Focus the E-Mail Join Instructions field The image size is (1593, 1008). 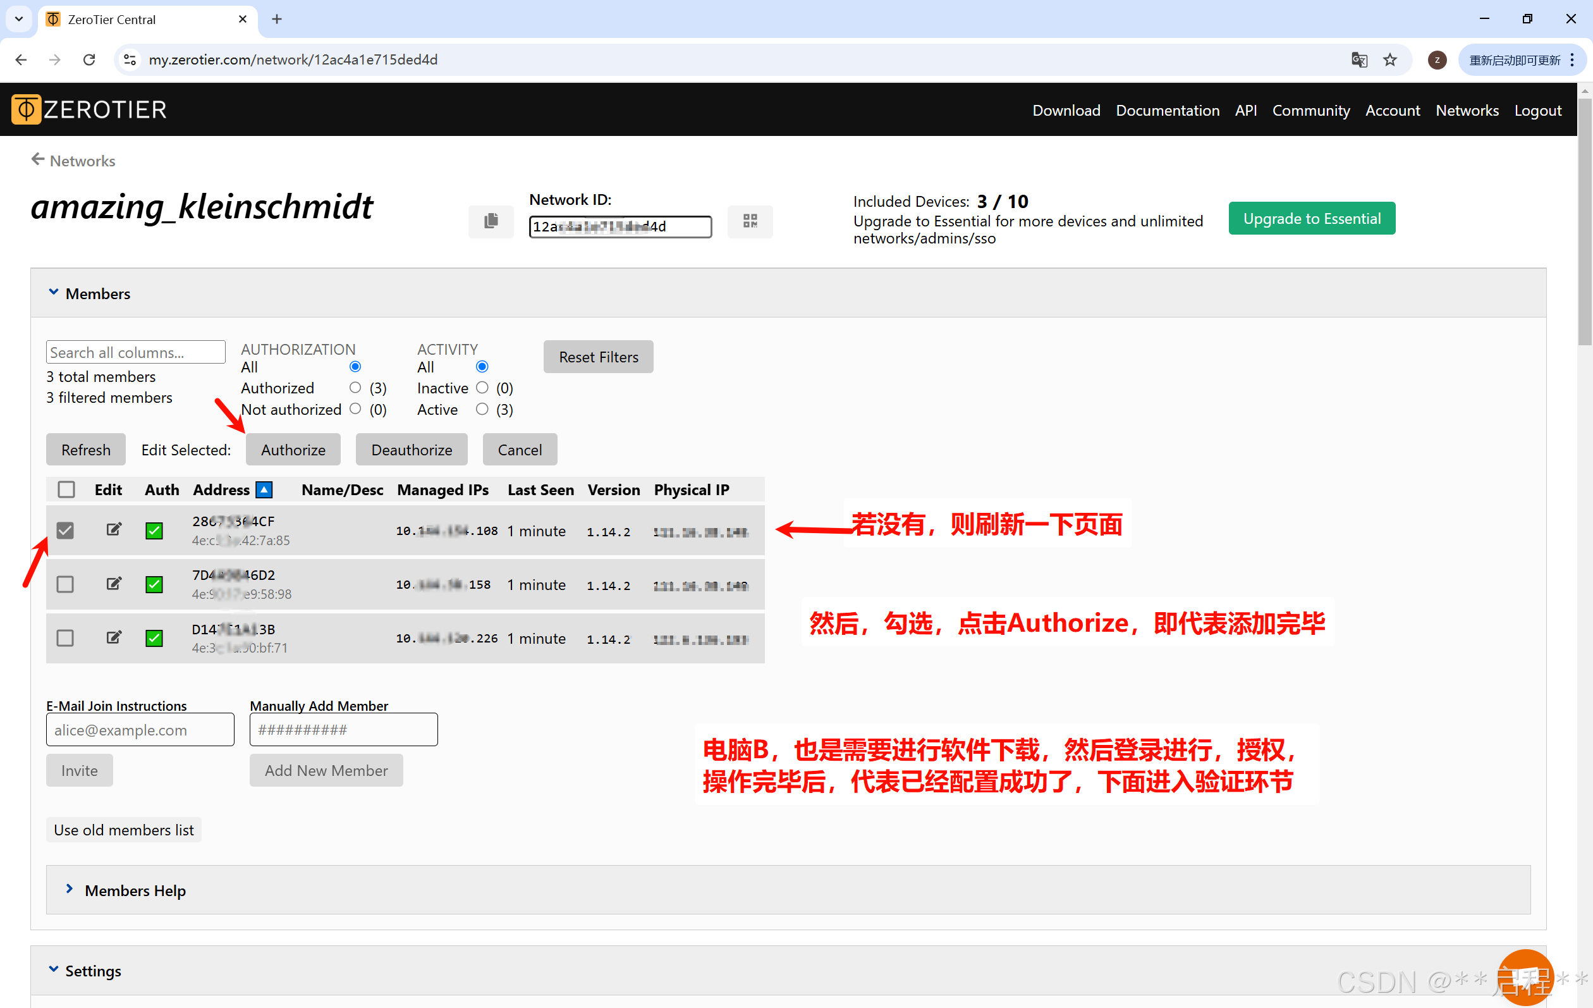click(x=140, y=729)
